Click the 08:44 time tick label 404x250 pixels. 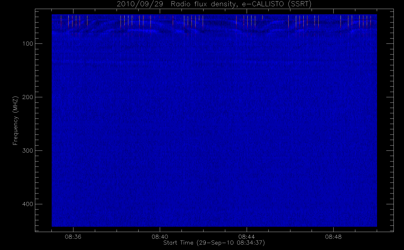[247, 237]
